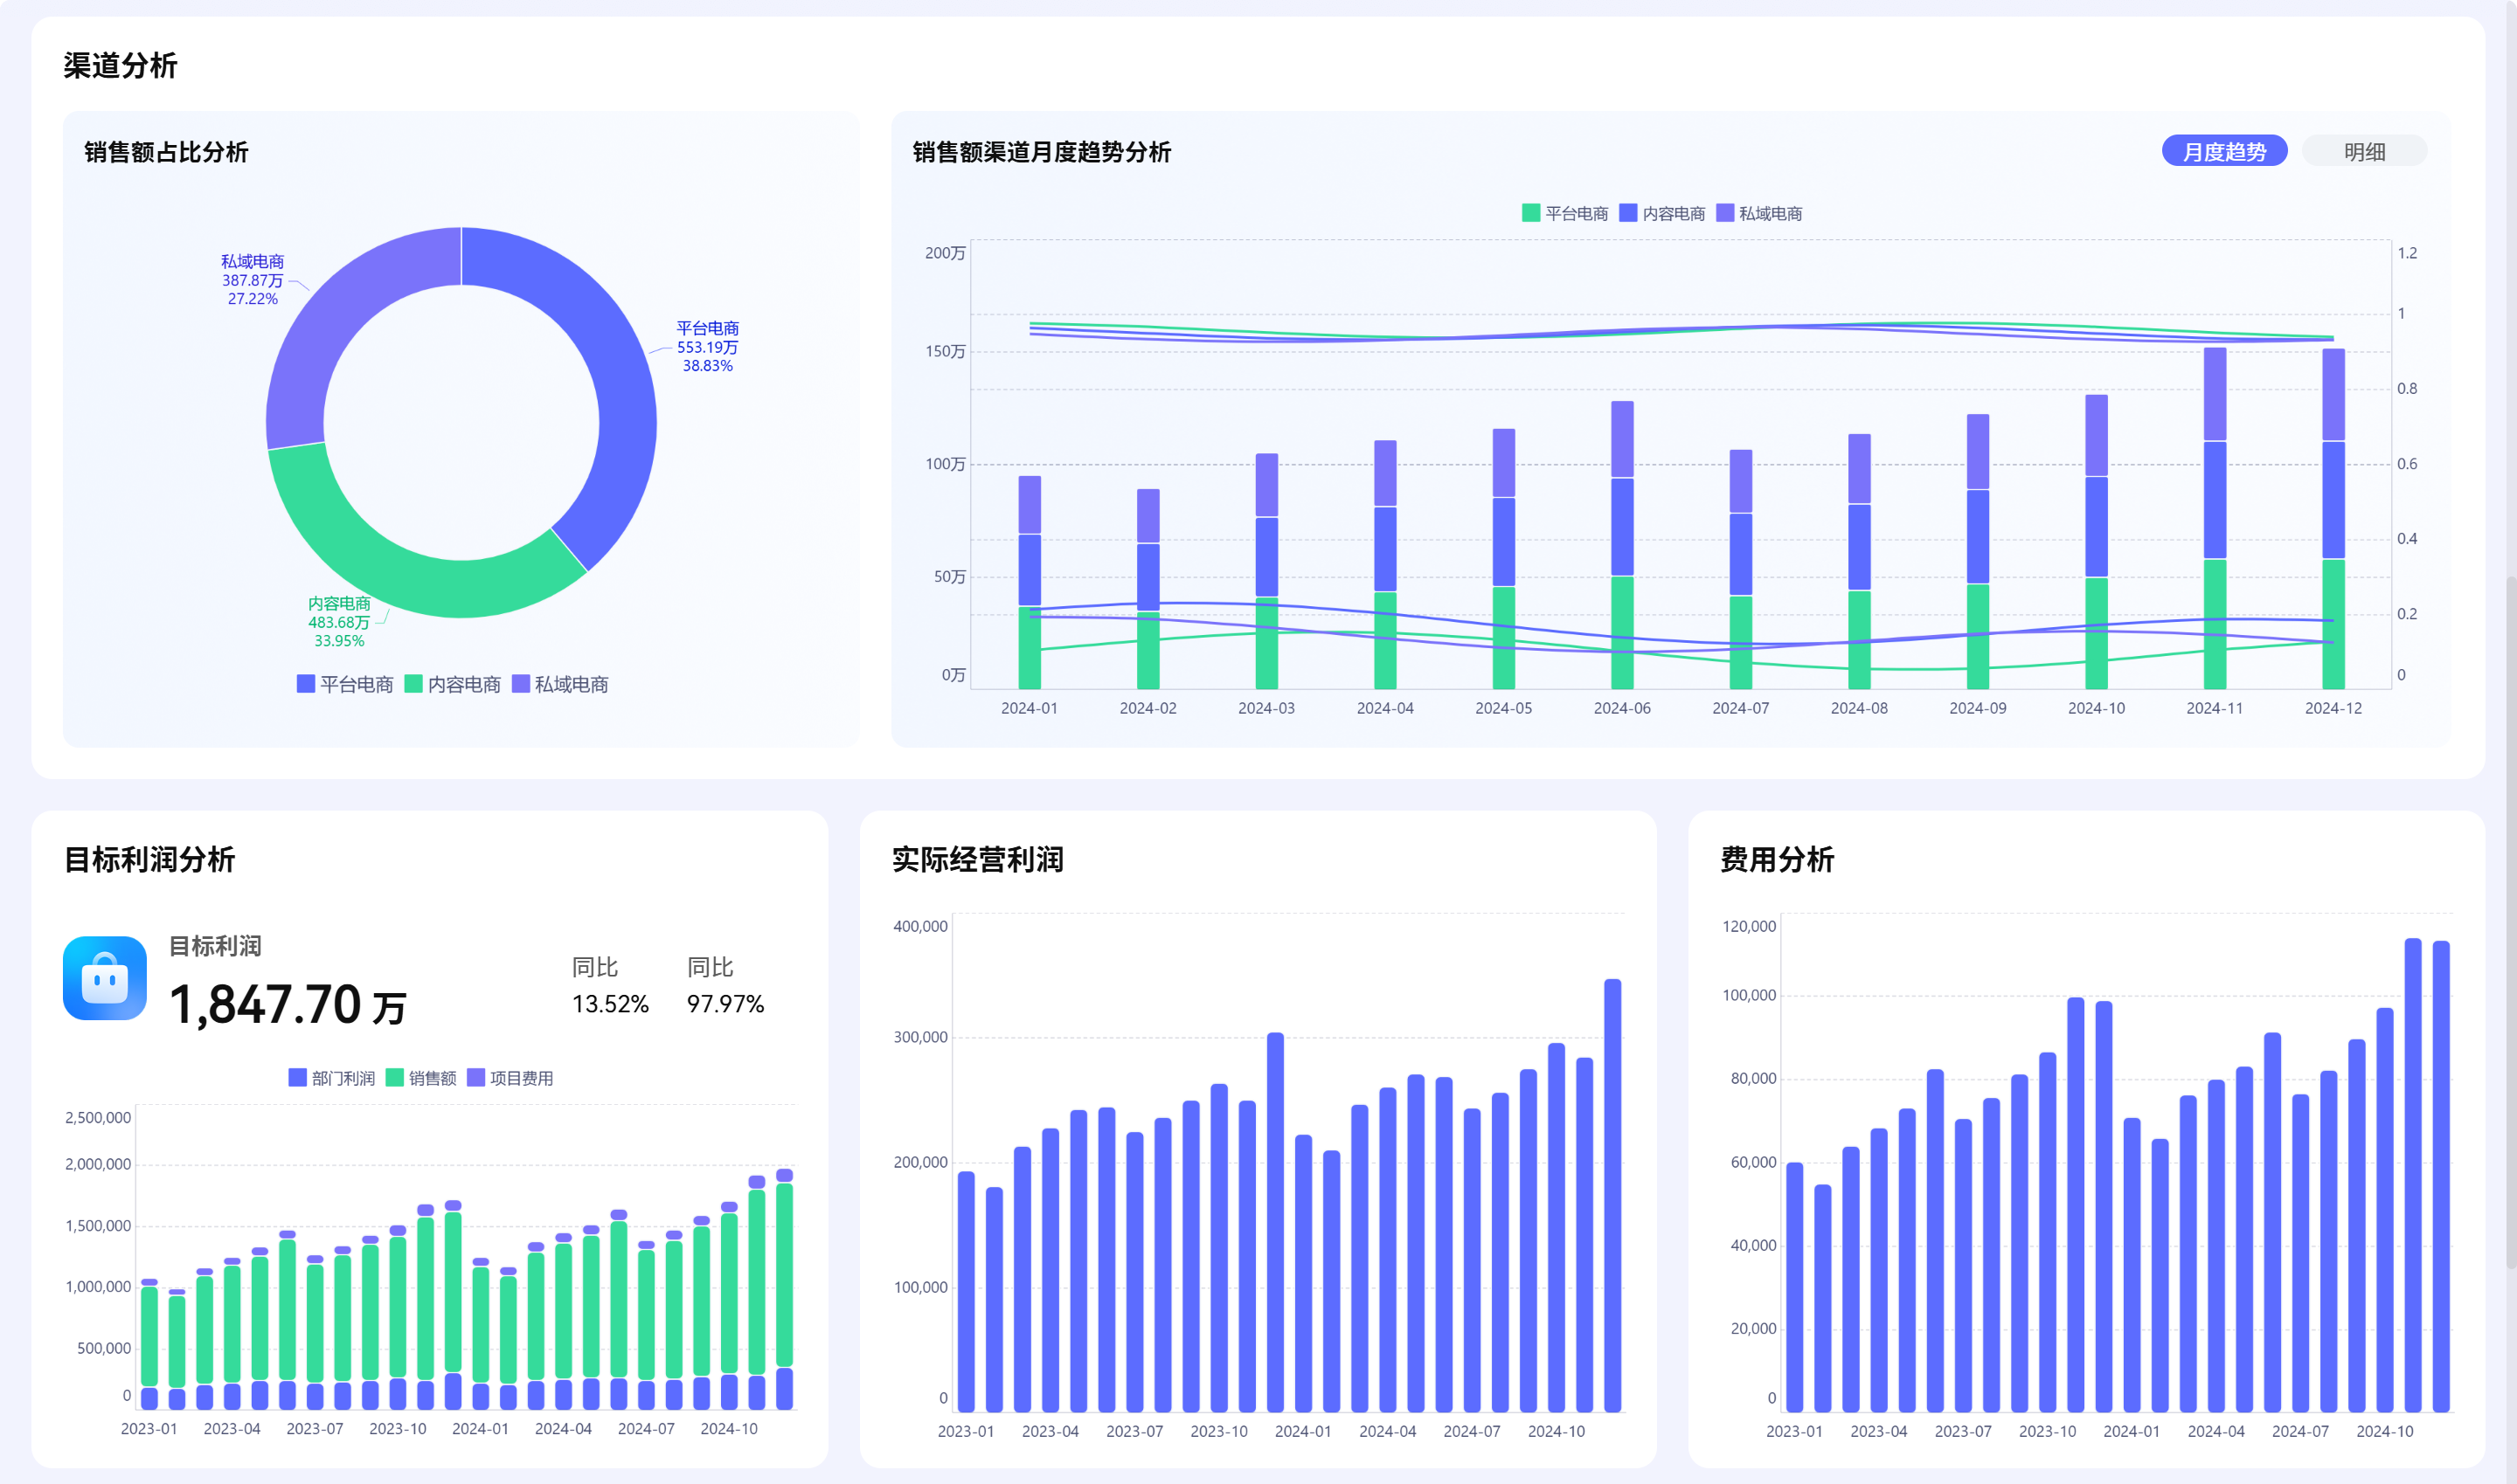Toggle 私域电商 in the donut chart legend
The height and width of the screenshot is (1484, 2517).
pos(560,684)
